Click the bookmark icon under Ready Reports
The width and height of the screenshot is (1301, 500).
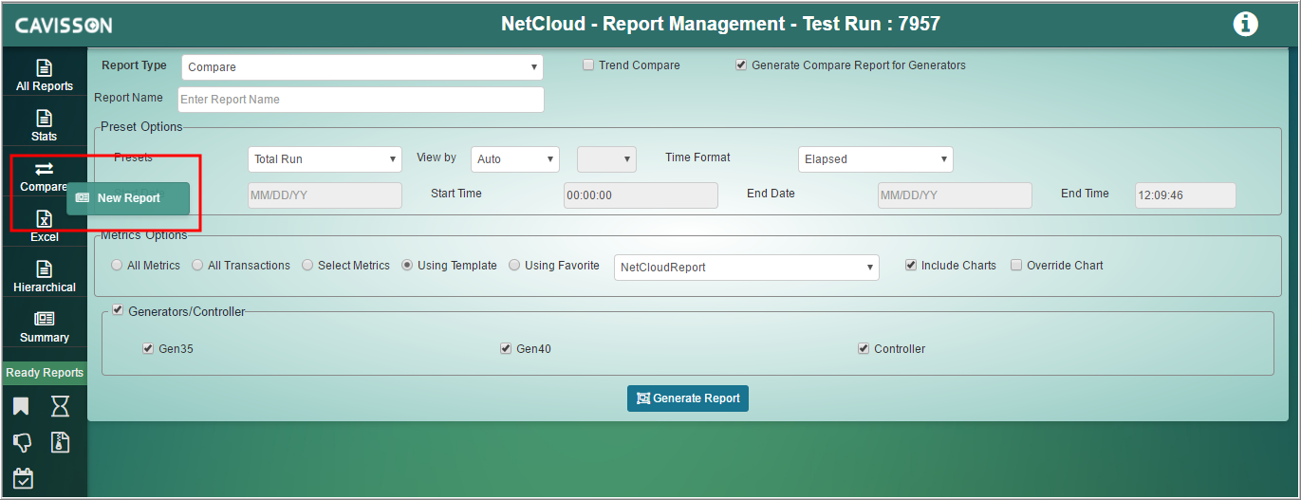click(x=21, y=407)
